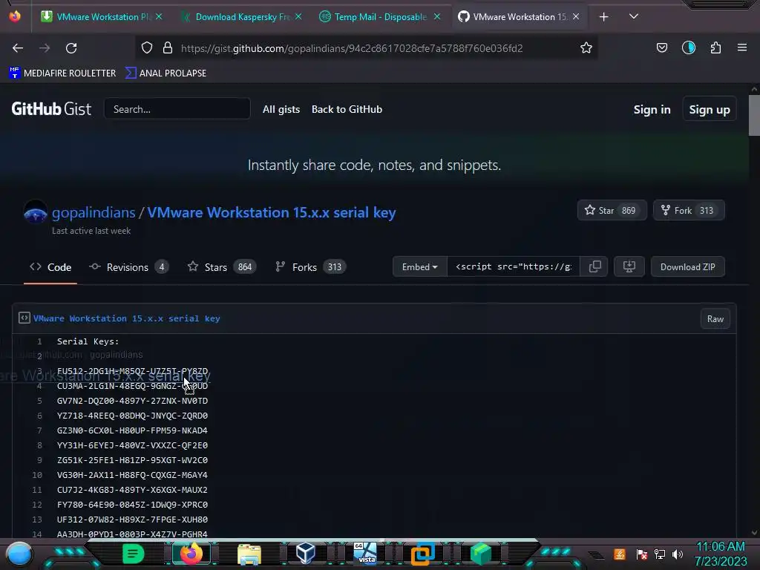Click the tracking protection shield icon
This screenshot has width=760, height=570.
pyautogui.click(x=147, y=48)
